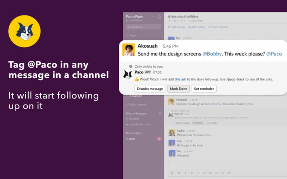Click the Direct Messages header
Screen dimensions: 287x179
click(136, 113)
